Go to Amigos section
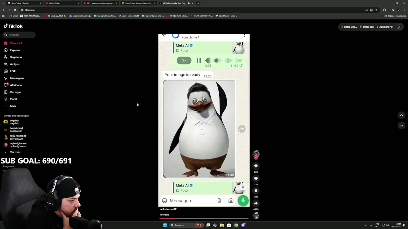 pyautogui.click(x=11, y=64)
